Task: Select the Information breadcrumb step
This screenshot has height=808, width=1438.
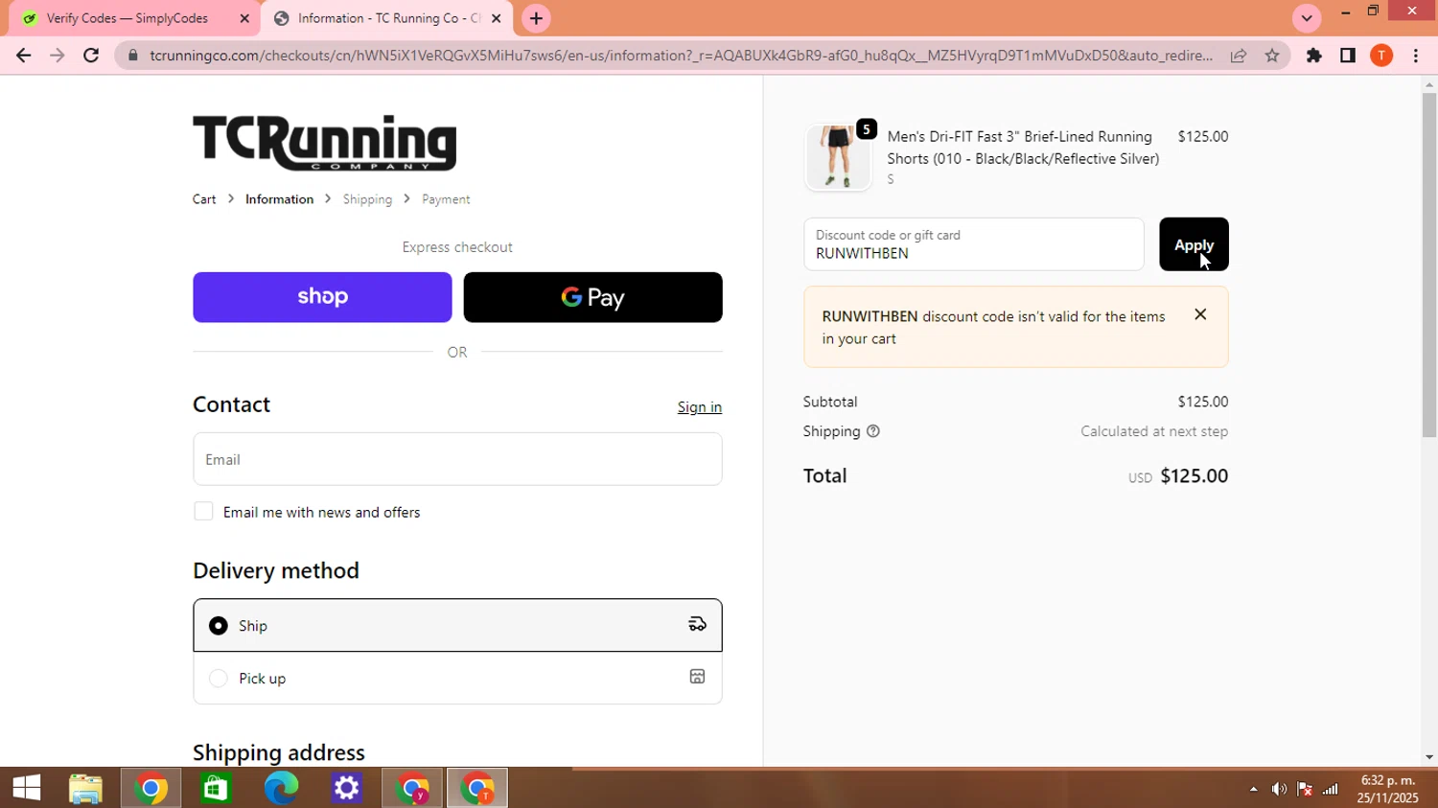Action: click(x=279, y=199)
